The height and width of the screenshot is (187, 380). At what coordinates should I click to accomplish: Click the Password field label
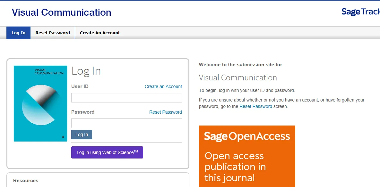click(83, 112)
